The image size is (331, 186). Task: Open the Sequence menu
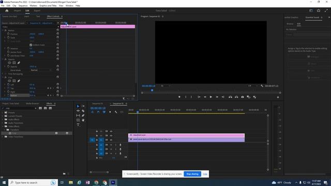pyautogui.click(x=23, y=6)
